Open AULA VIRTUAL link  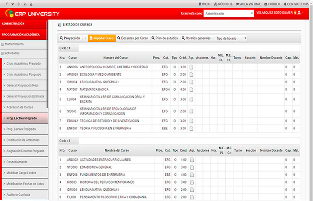pyautogui.click(x=248, y=4)
